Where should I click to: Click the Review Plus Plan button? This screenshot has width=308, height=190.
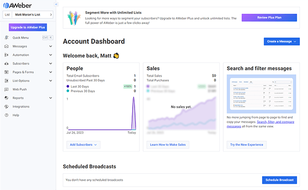269,18
